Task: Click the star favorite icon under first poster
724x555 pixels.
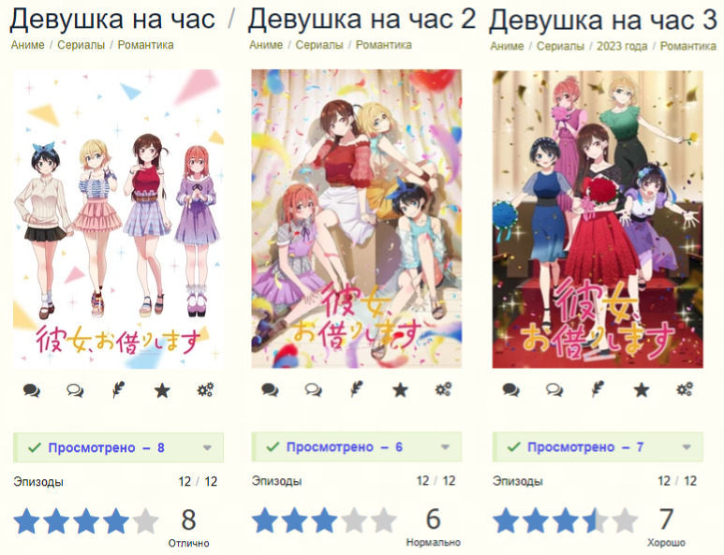Action: pyautogui.click(x=162, y=391)
